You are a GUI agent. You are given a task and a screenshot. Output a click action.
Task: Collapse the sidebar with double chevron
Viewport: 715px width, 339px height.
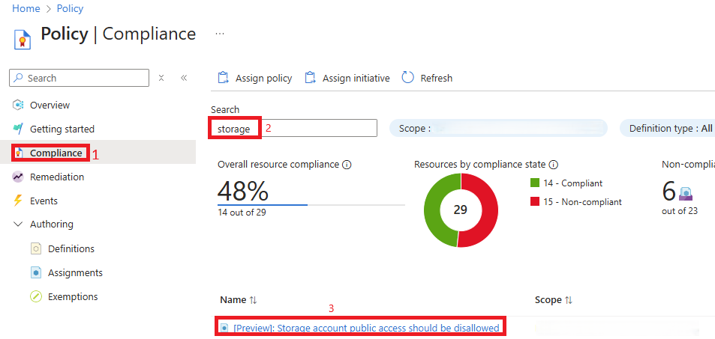point(184,78)
